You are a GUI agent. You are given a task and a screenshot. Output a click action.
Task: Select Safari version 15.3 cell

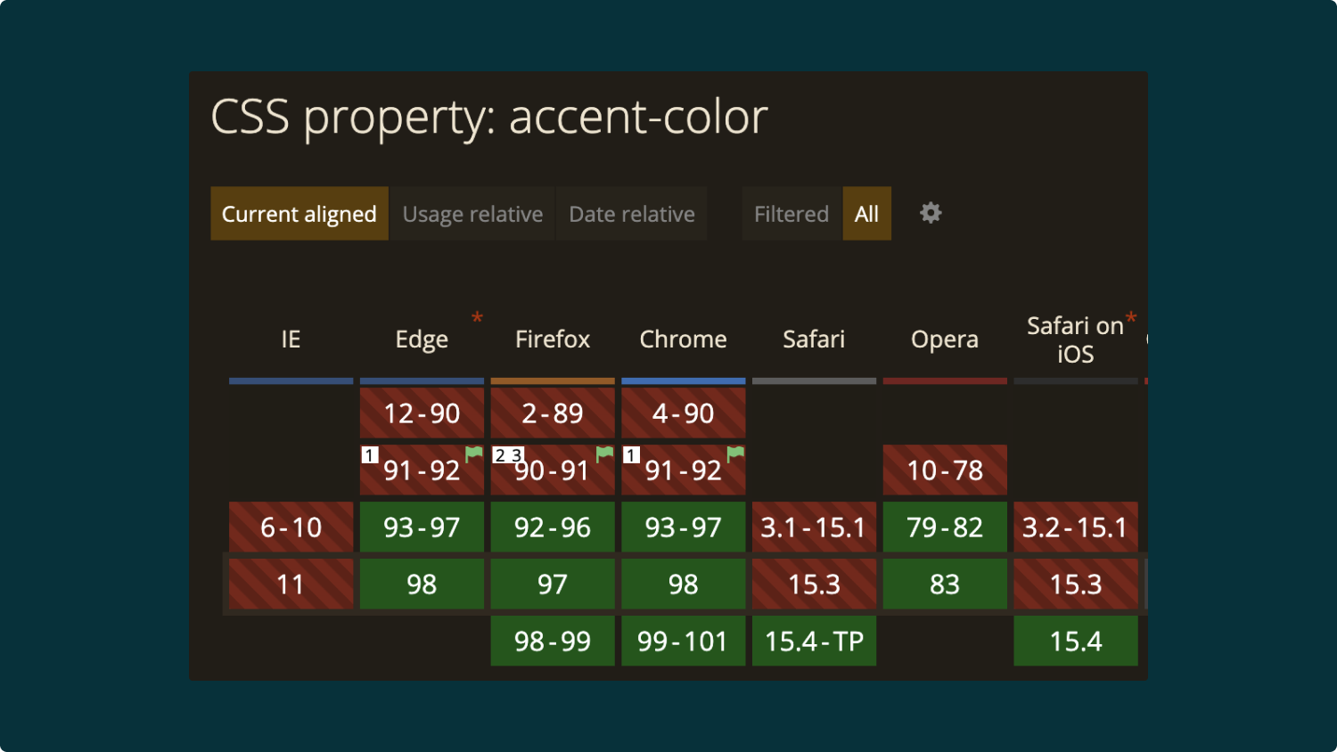pos(814,584)
